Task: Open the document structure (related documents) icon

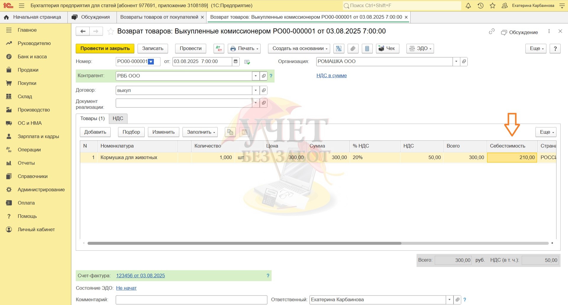Action: click(x=339, y=48)
